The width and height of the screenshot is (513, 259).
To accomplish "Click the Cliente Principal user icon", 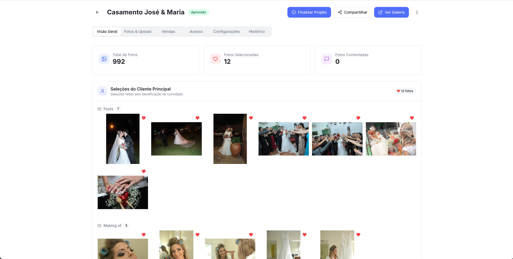I will tap(102, 91).
